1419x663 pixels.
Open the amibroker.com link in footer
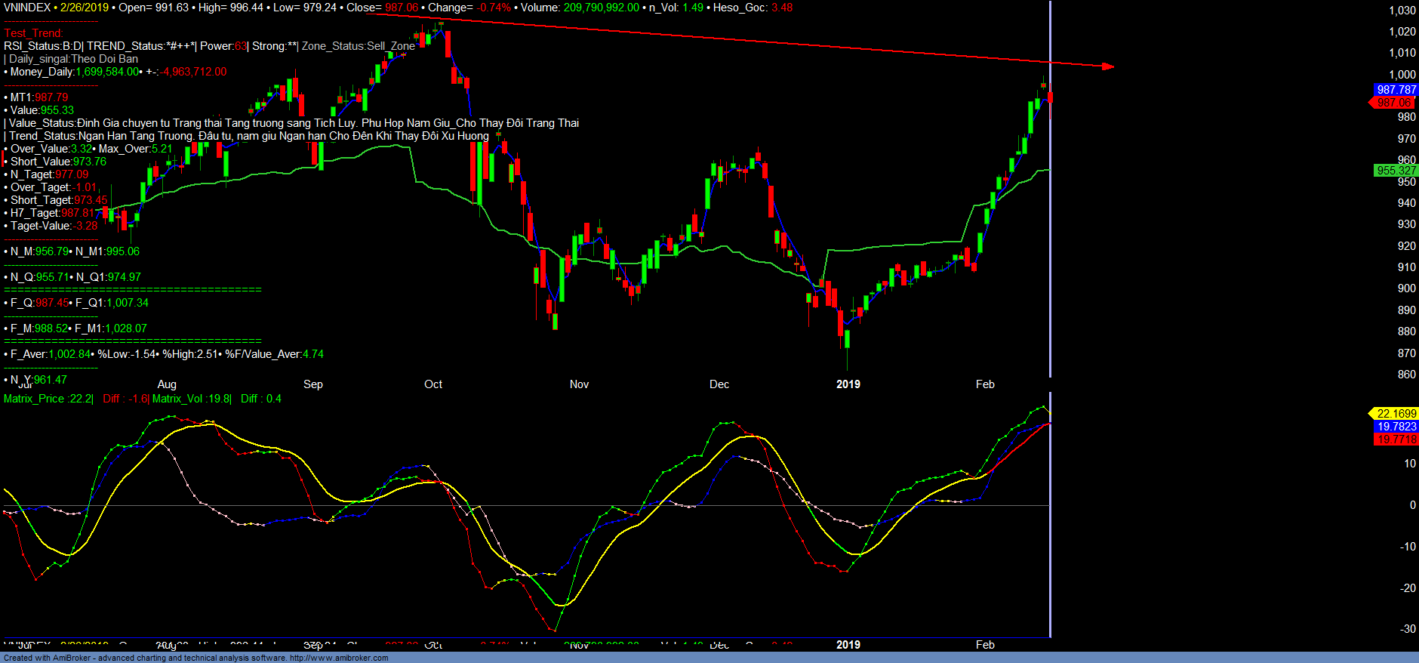339,658
